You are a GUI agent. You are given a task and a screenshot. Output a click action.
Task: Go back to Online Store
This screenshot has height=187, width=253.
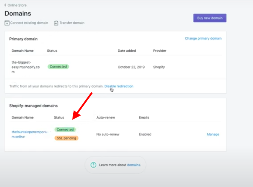click(15, 5)
